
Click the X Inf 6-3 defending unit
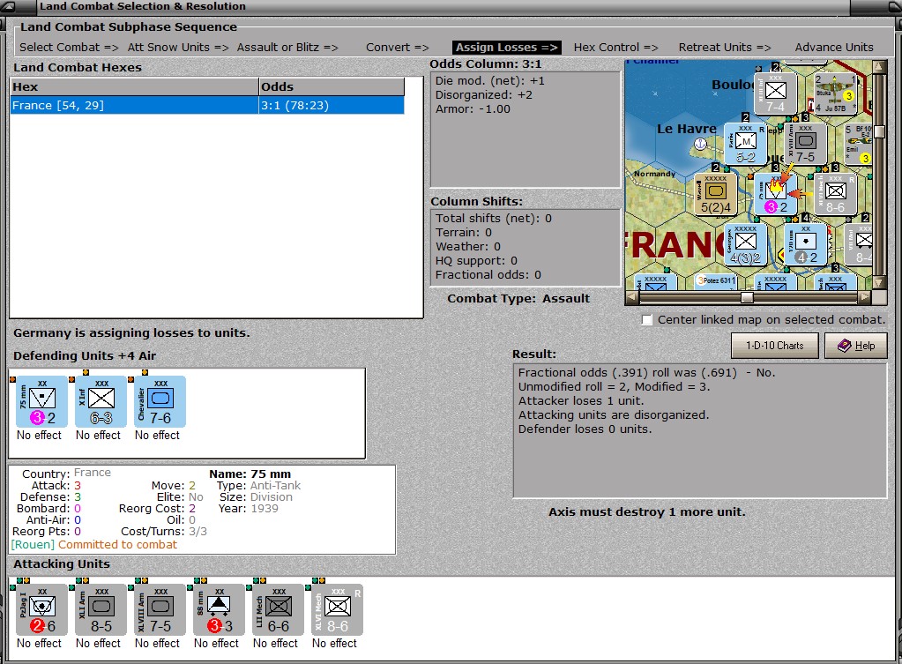[101, 402]
